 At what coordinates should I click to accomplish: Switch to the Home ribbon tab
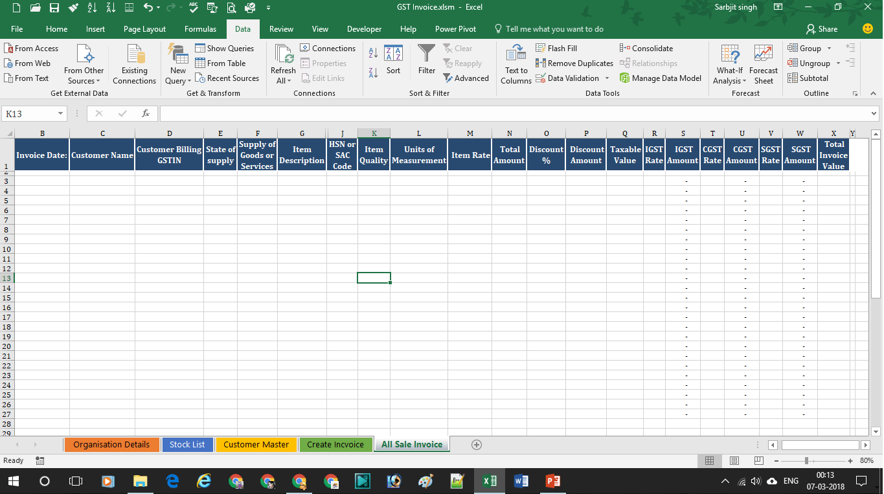56,28
